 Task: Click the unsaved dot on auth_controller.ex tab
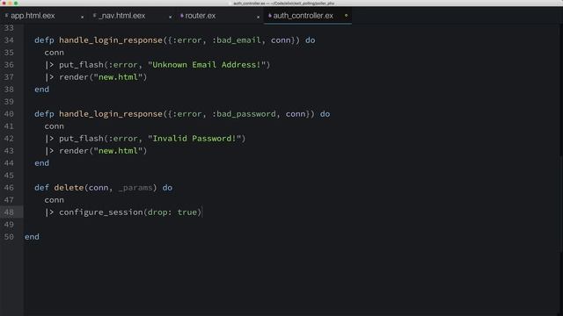pos(346,16)
